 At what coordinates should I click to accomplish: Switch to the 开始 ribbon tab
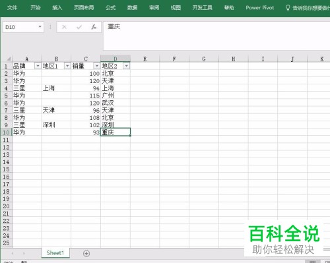coord(36,8)
